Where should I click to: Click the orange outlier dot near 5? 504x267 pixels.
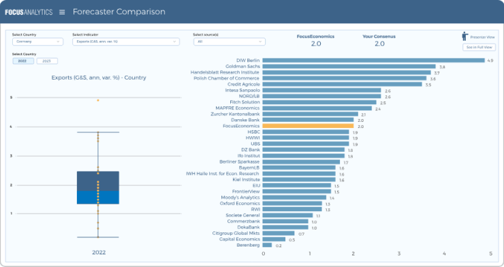98,100
